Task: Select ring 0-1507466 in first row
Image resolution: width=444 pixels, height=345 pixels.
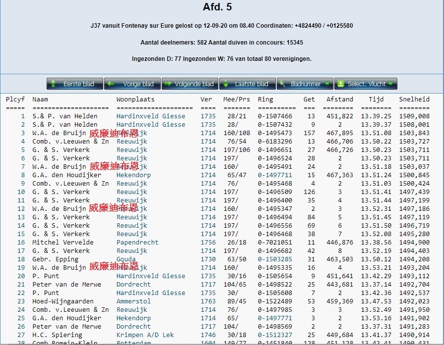Action: 275,116
